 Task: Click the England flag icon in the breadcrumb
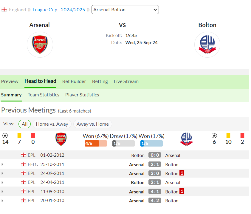pyautogui.click(x=4, y=10)
